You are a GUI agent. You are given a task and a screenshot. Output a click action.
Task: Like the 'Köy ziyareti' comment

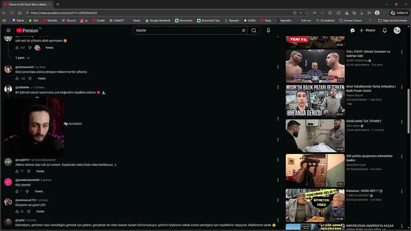(x=17, y=192)
